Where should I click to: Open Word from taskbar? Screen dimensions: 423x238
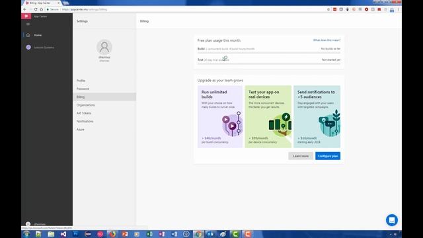pyautogui.click(x=174, y=234)
